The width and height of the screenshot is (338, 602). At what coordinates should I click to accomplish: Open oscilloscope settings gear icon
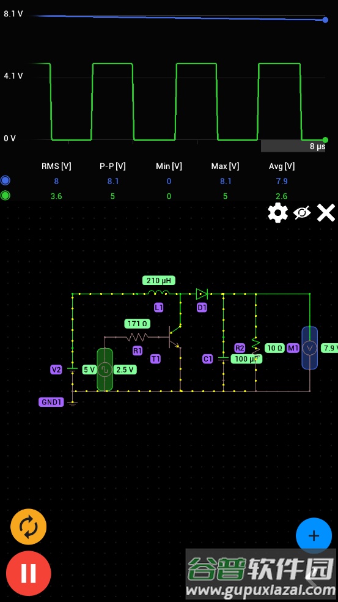tap(277, 213)
